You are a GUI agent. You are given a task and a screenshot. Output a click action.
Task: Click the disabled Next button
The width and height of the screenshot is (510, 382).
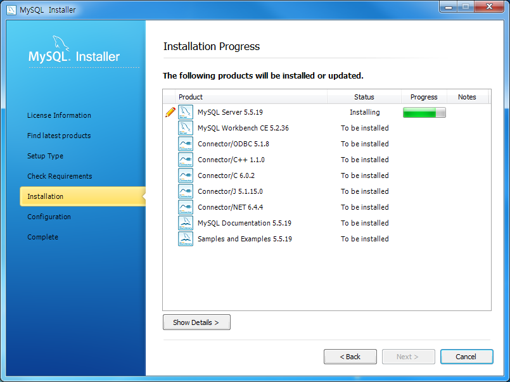point(409,357)
